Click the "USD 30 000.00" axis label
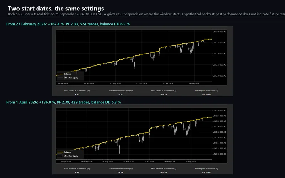Viewport: 285px width, 178px height. click(219, 32)
